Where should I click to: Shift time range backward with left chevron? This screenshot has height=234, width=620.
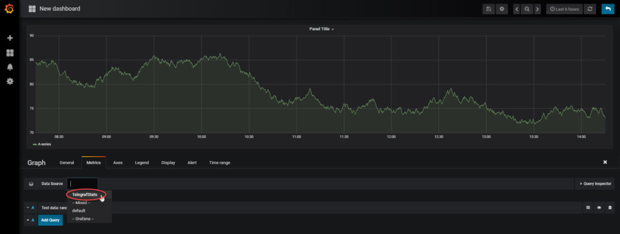pos(516,8)
